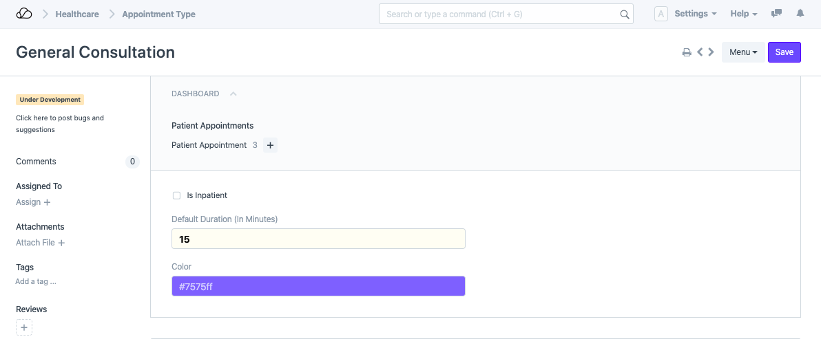Print this document using the printer icon
This screenshot has height=339, width=821.
click(687, 52)
